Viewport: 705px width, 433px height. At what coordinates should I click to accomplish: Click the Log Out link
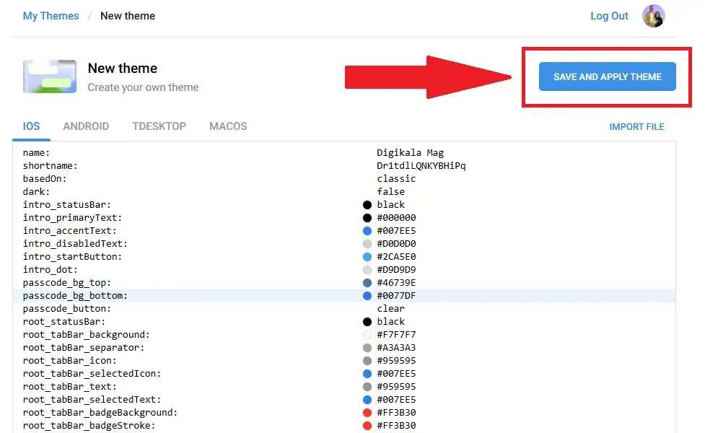click(609, 16)
